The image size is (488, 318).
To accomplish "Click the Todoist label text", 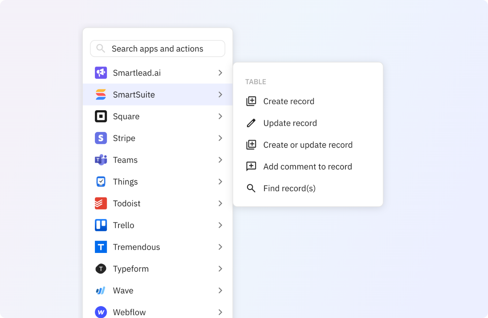I will (127, 203).
